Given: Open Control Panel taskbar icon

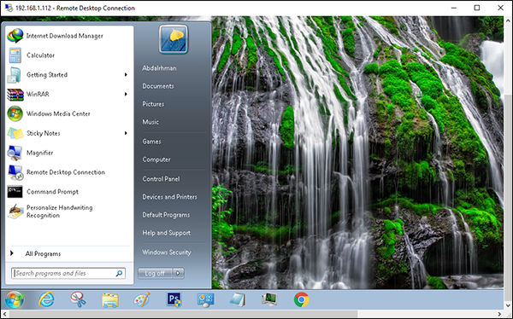Looking at the screenshot, I should [205, 299].
